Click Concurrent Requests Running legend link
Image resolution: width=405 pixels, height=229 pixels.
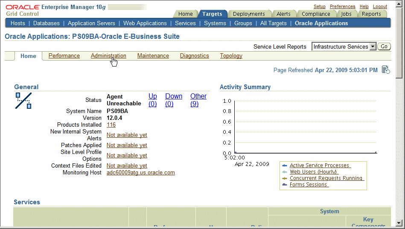(326, 178)
